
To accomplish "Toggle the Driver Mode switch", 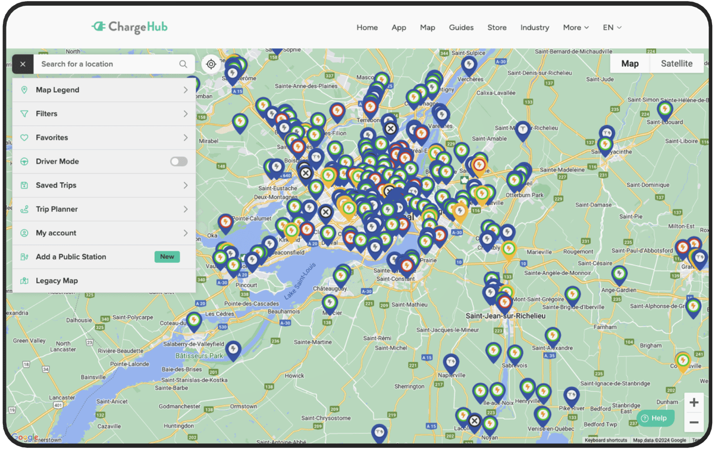I will click(179, 161).
